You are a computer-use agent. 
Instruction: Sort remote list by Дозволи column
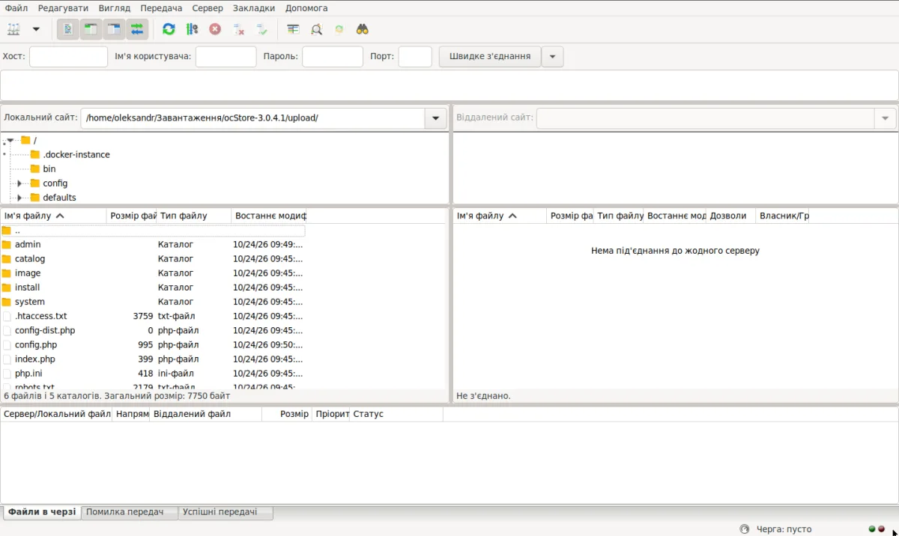[730, 216]
